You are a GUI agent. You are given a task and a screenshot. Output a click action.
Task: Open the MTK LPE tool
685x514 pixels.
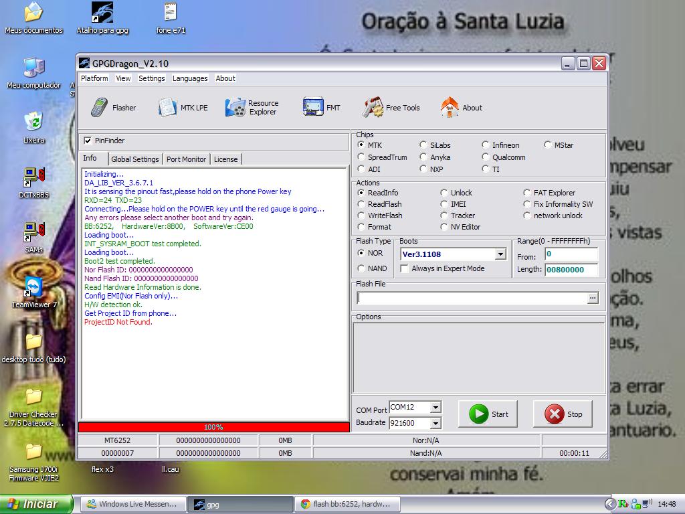click(x=183, y=108)
